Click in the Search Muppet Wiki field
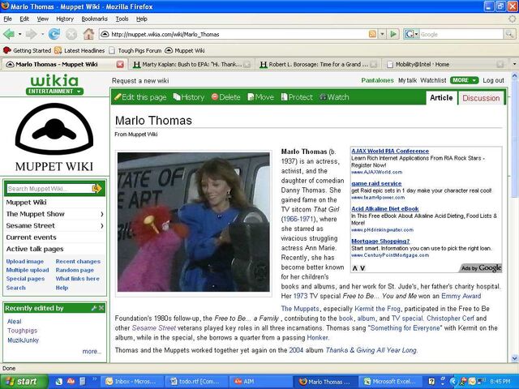The height and width of the screenshot is (389, 519). (x=49, y=189)
